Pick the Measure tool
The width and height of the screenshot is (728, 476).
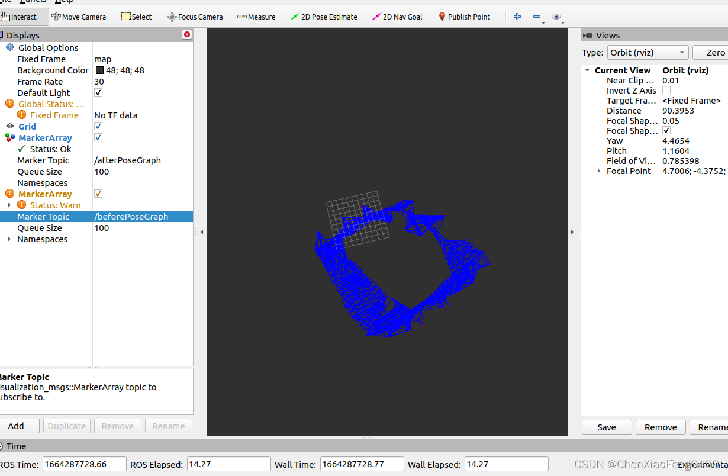[x=256, y=17]
